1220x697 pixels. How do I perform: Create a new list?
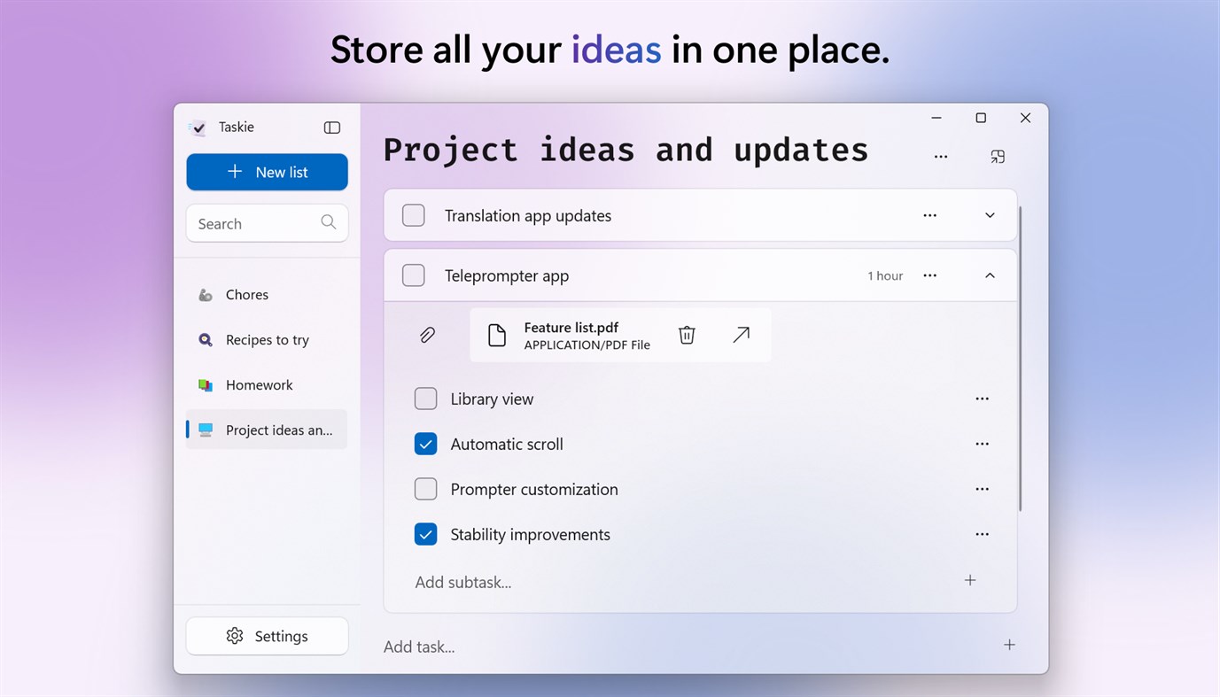(x=267, y=172)
